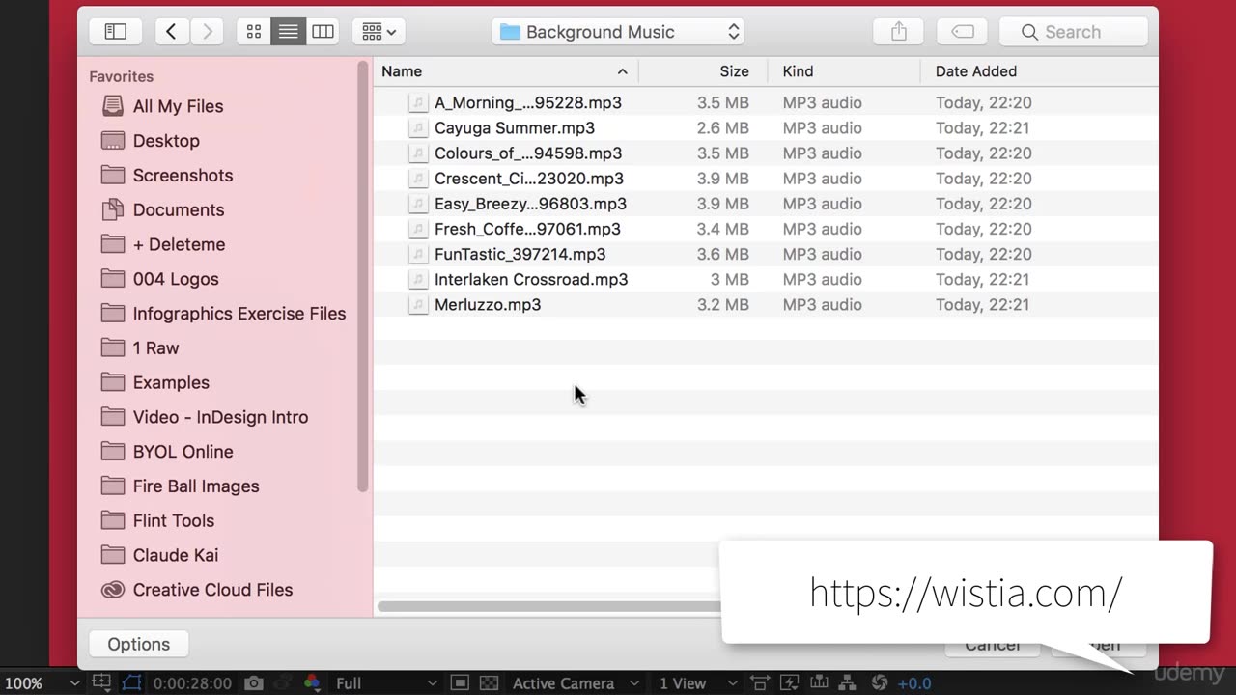Toggle Fast Previews lightning icon
Screen dimensions: 1236x695
(791, 683)
